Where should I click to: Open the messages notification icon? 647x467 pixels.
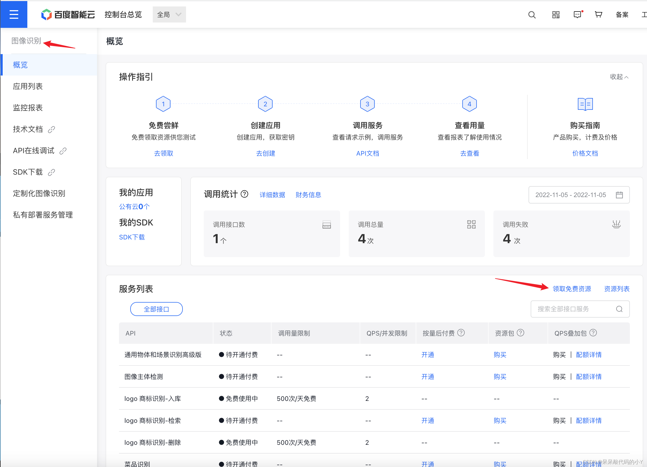click(x=577, y=14)
